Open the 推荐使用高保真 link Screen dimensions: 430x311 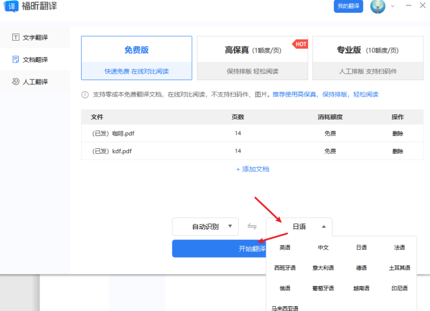[325, 94]
